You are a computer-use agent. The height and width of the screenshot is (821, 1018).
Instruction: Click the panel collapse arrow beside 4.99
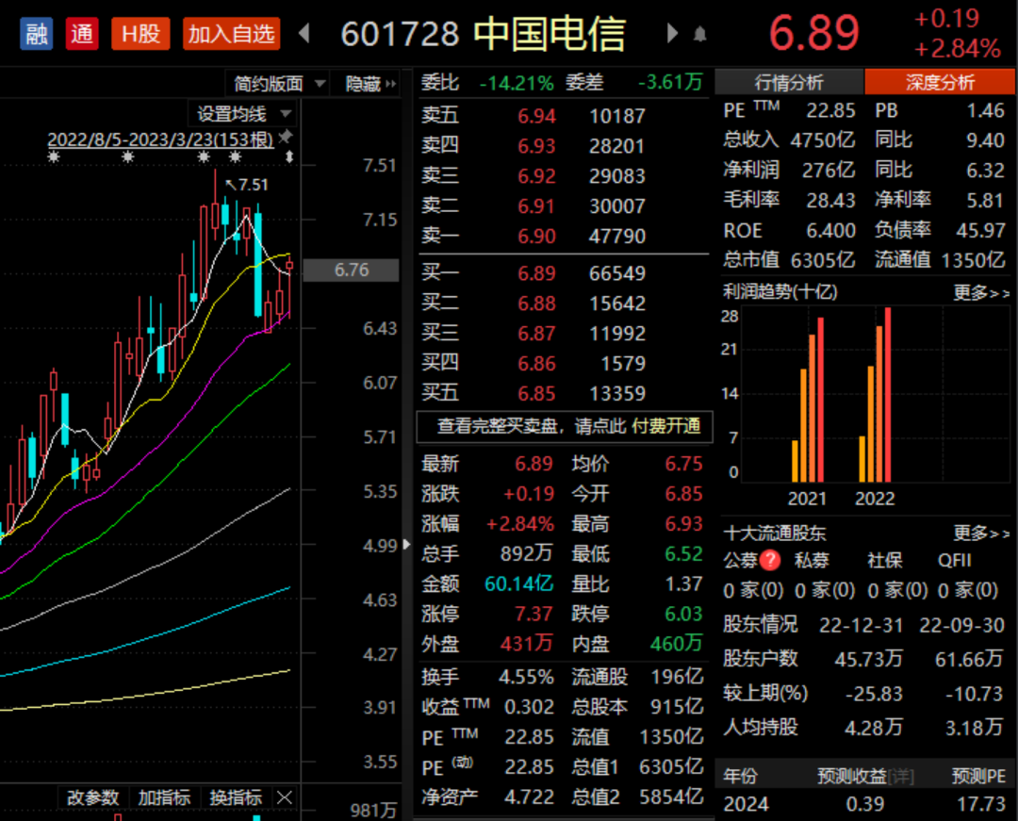click(406, 544)
